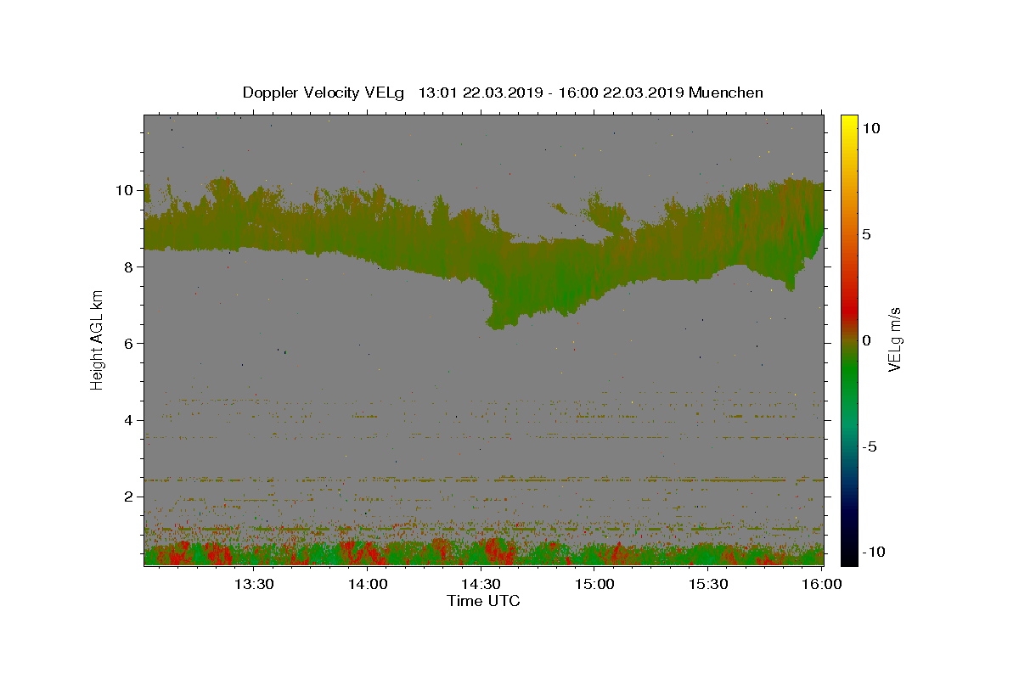
Task: Click the '15:30' time axis label
Action: (709, 584)
